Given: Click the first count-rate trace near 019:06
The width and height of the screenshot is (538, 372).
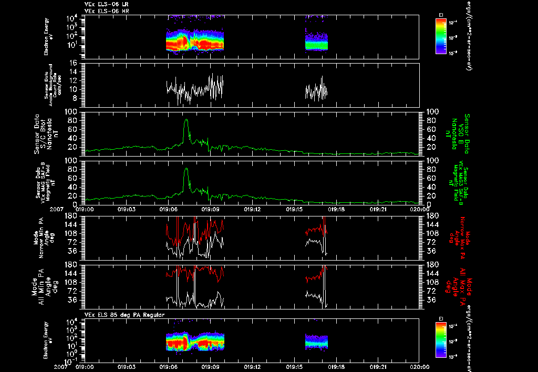Looking at the screenshot, I should pyautogui.click(x=194, y=89).
